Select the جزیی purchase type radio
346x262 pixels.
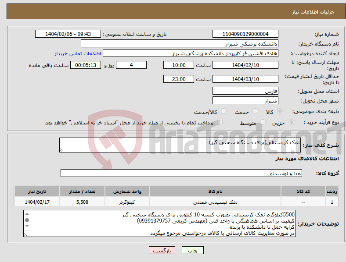(x=291, y=122)
